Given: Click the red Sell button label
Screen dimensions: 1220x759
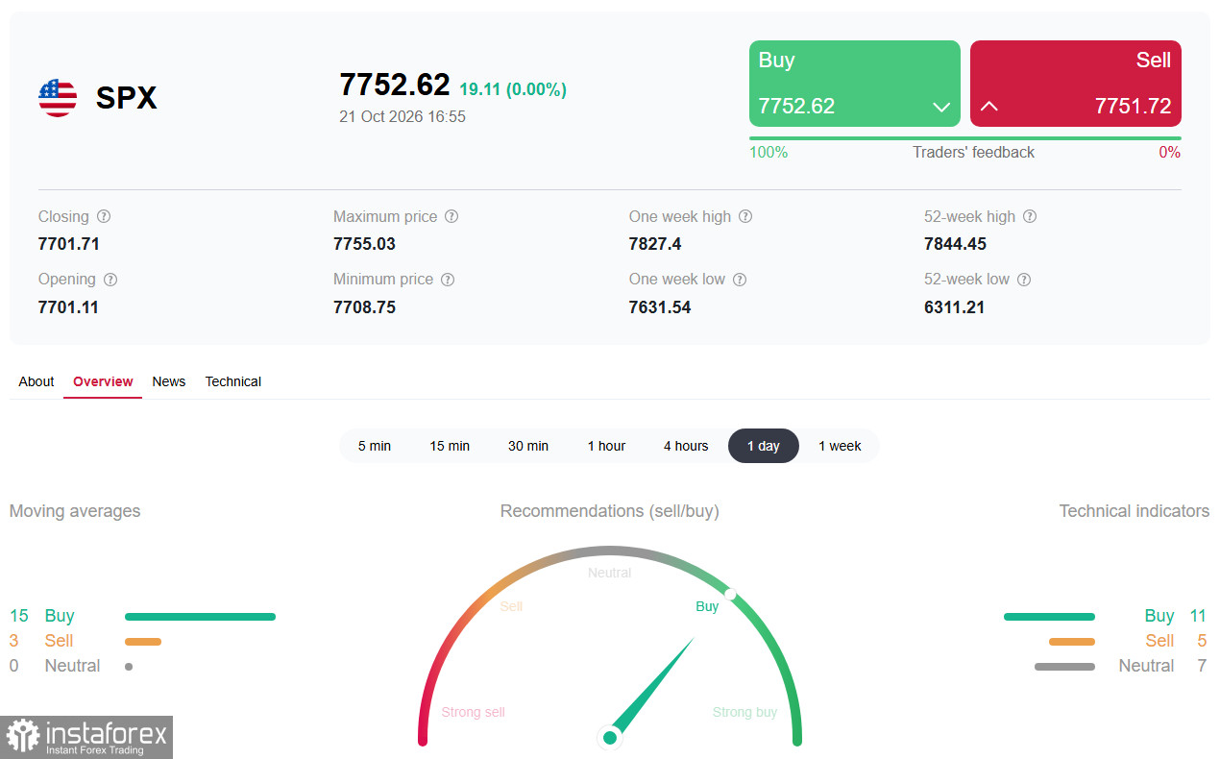Looking at the screenshot, I should tap(1154, 60).
